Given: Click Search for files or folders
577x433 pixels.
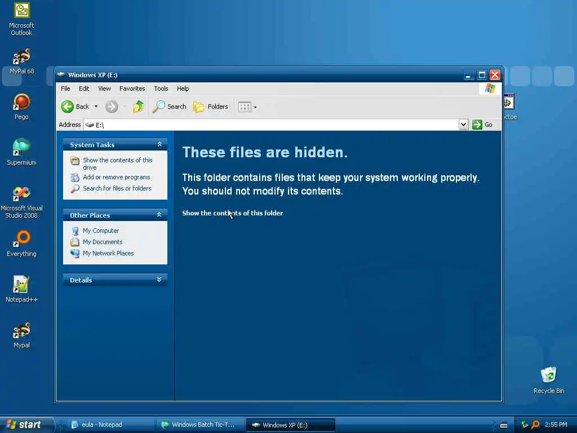Looking at the screenshot, I should click(117, 188).
